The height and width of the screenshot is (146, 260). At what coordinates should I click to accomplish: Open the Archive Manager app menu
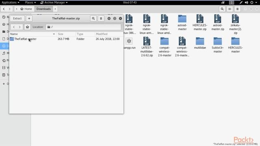[54, 2]
